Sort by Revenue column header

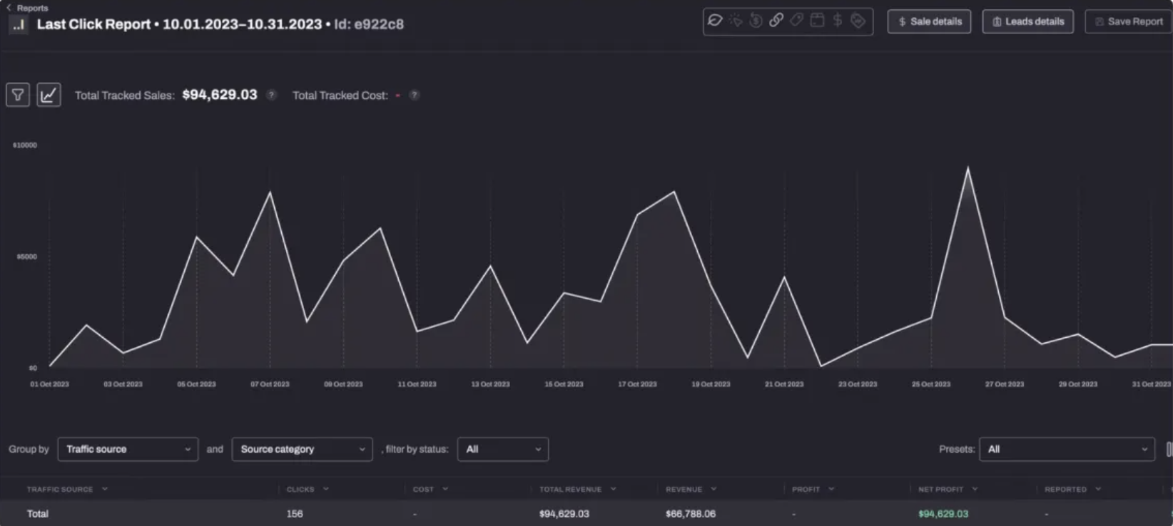[691, 489]
